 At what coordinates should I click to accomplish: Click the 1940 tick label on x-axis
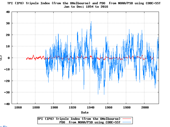point(90,108)
